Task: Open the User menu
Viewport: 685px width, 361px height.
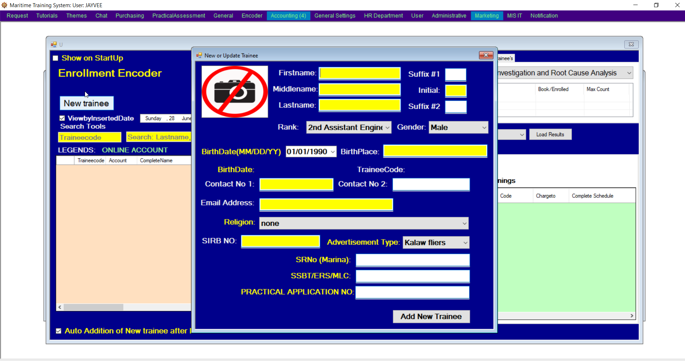Action: (x=417, y=16)
